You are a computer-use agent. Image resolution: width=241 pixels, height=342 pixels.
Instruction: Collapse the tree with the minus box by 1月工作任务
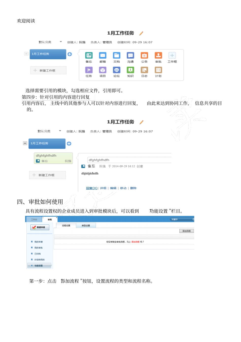pos(25,143)
